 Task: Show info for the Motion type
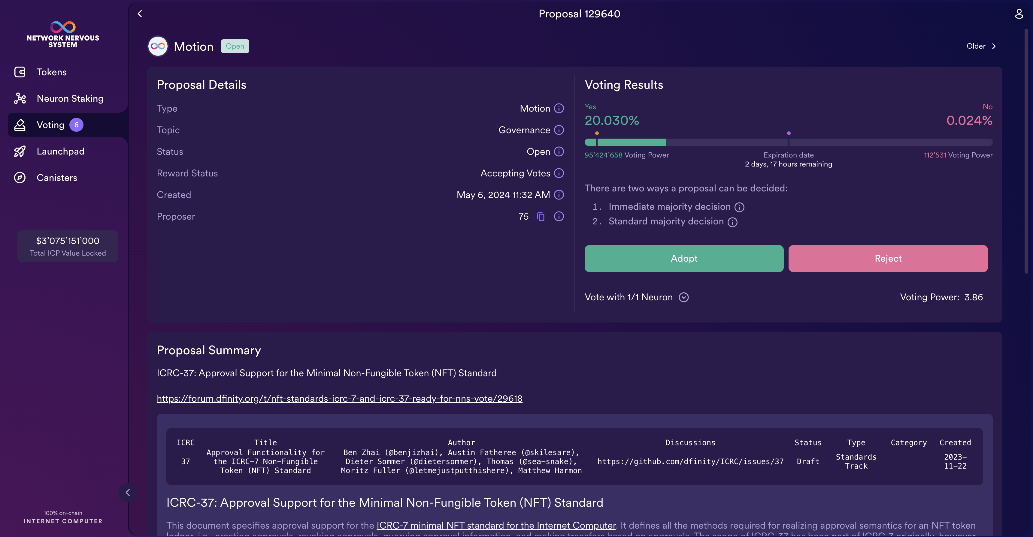[559, 109]
